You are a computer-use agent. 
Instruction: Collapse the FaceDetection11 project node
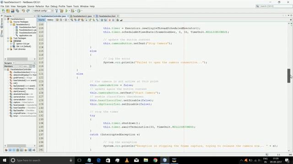coord(5,19)
